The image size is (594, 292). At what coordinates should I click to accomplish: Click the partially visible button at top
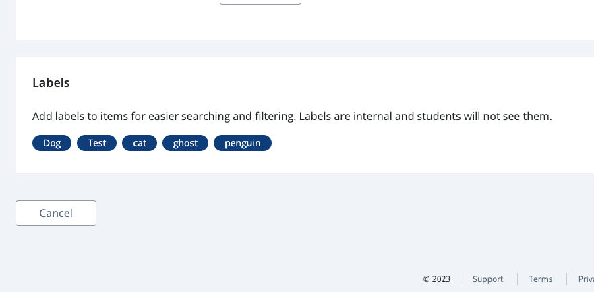pos(260,2)
